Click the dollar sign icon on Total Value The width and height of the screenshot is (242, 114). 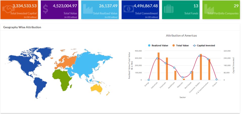[x=46, y=9]
